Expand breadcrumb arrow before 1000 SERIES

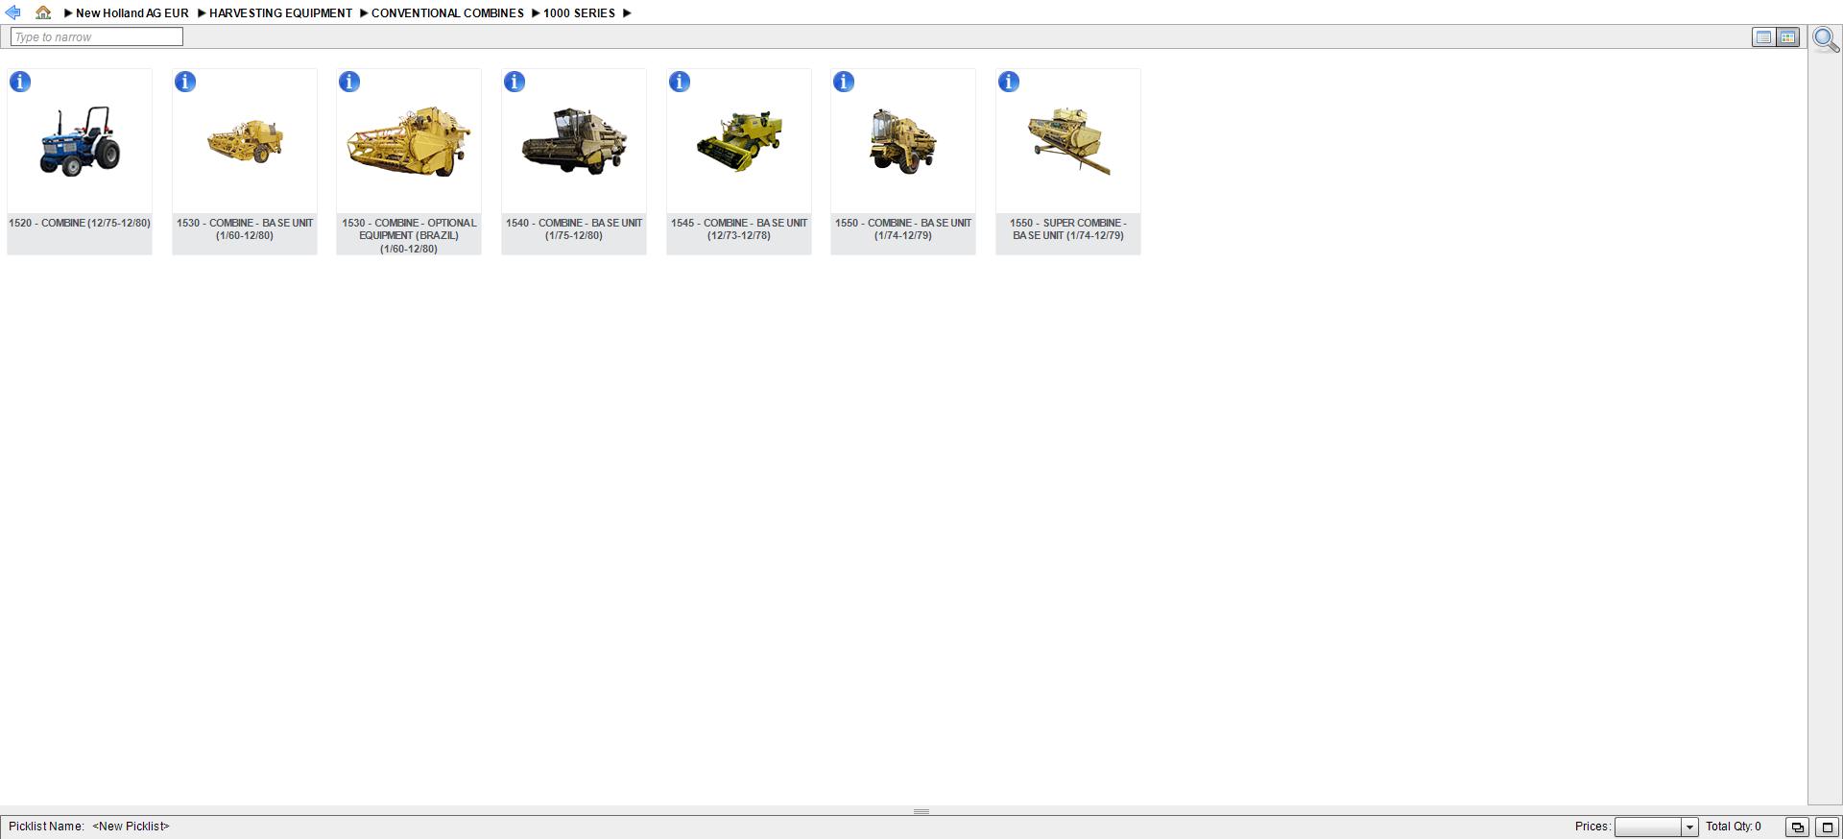[x=536, y=13]
